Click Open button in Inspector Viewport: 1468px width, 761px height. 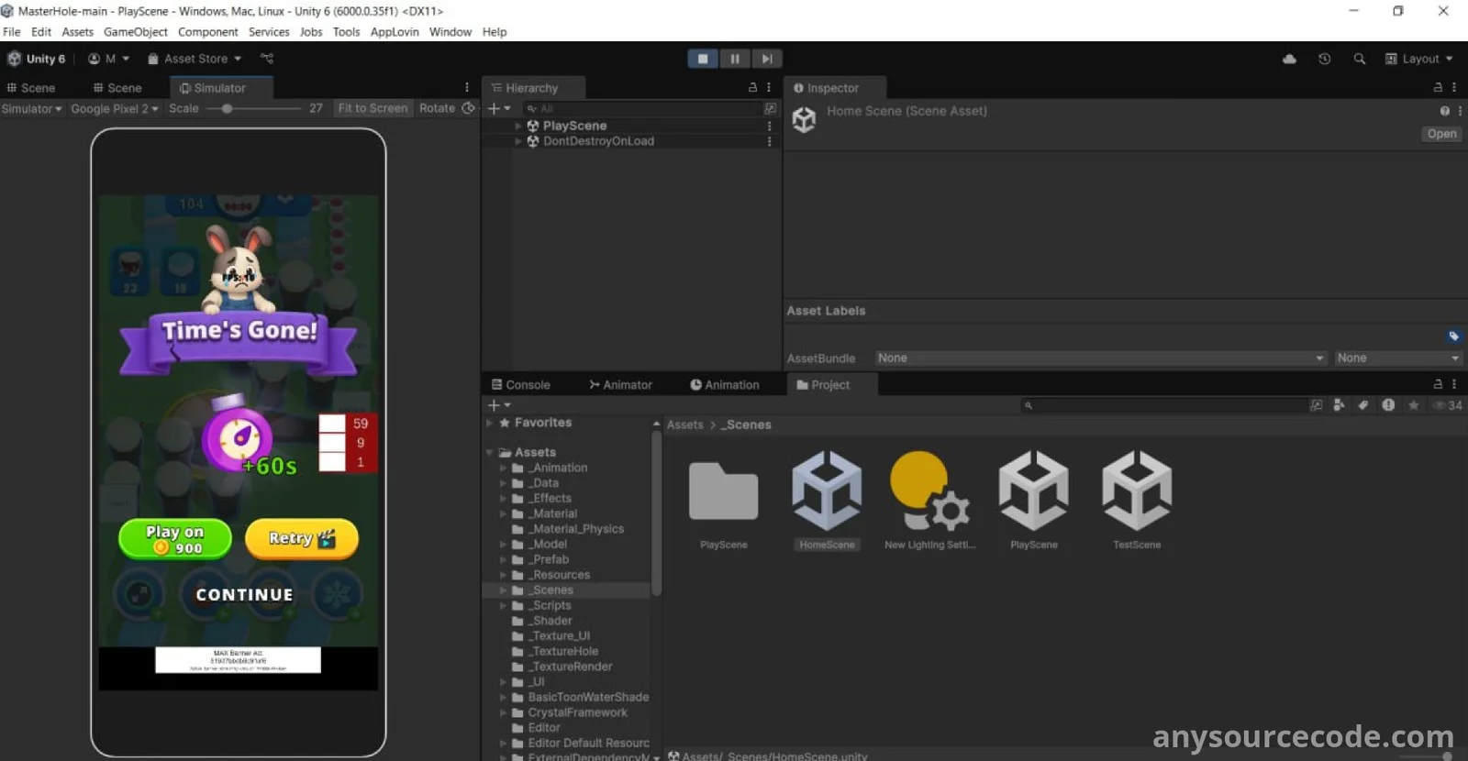pos(1440,134)
